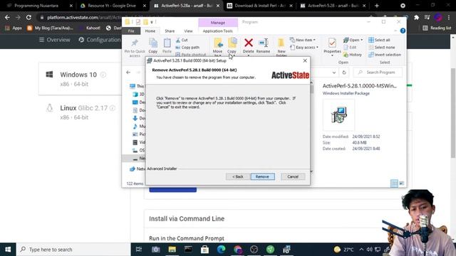Cancel the ActivePerl setup wizard
This screenshot has height=256, width=456.
point(293,176)
